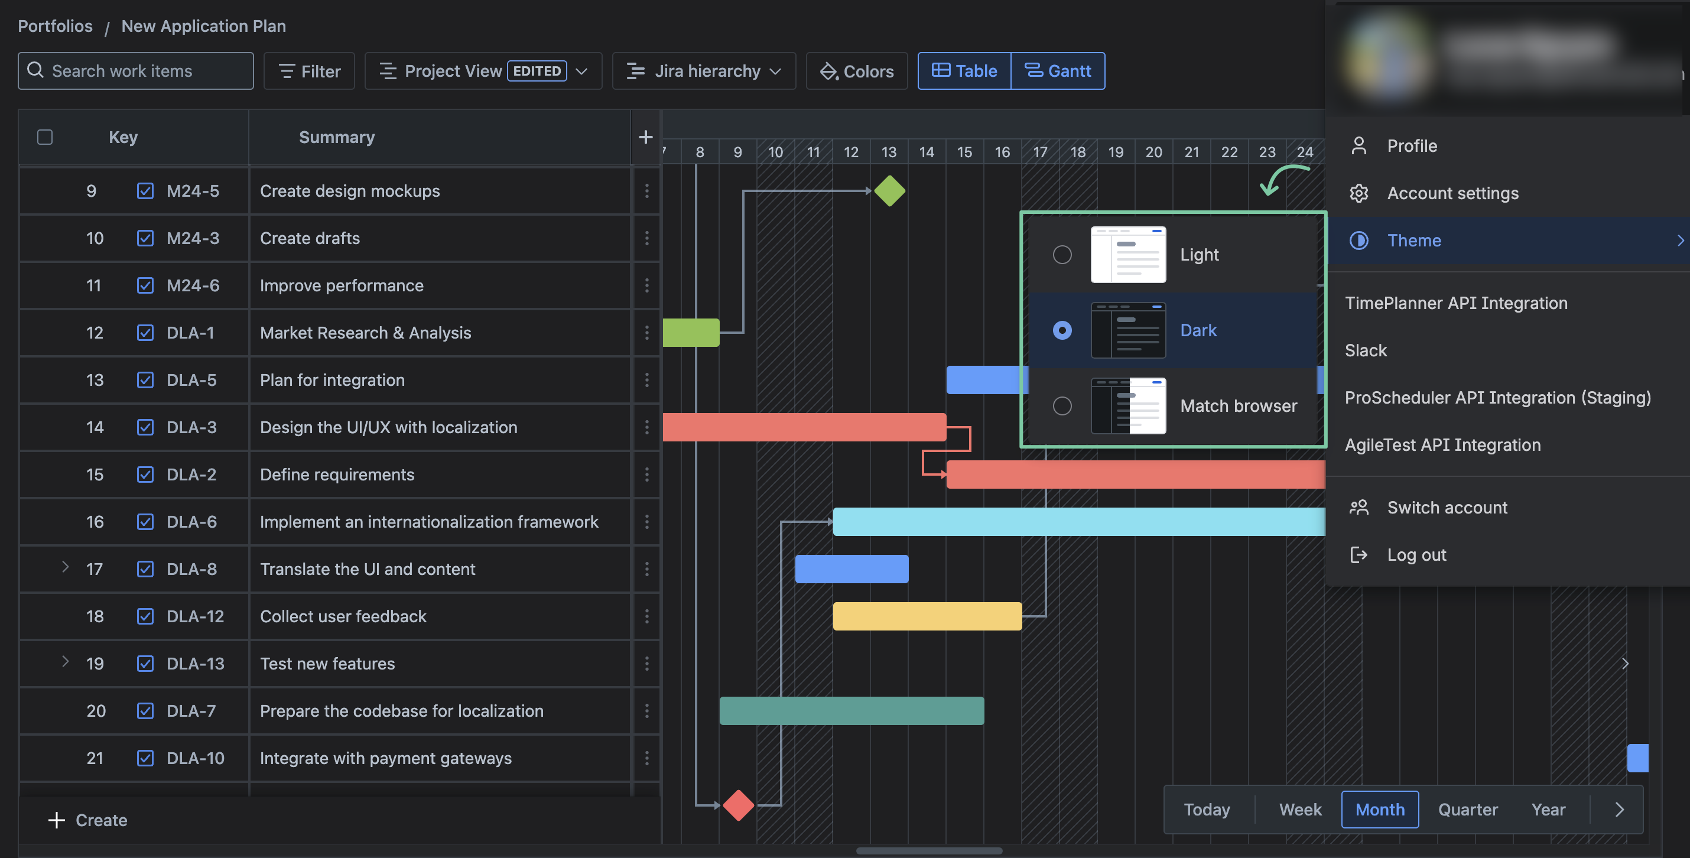This screenshot has width=1690, height=858.
Task: Toggle the select-all checkbox in header
Action: coord(44,136)
